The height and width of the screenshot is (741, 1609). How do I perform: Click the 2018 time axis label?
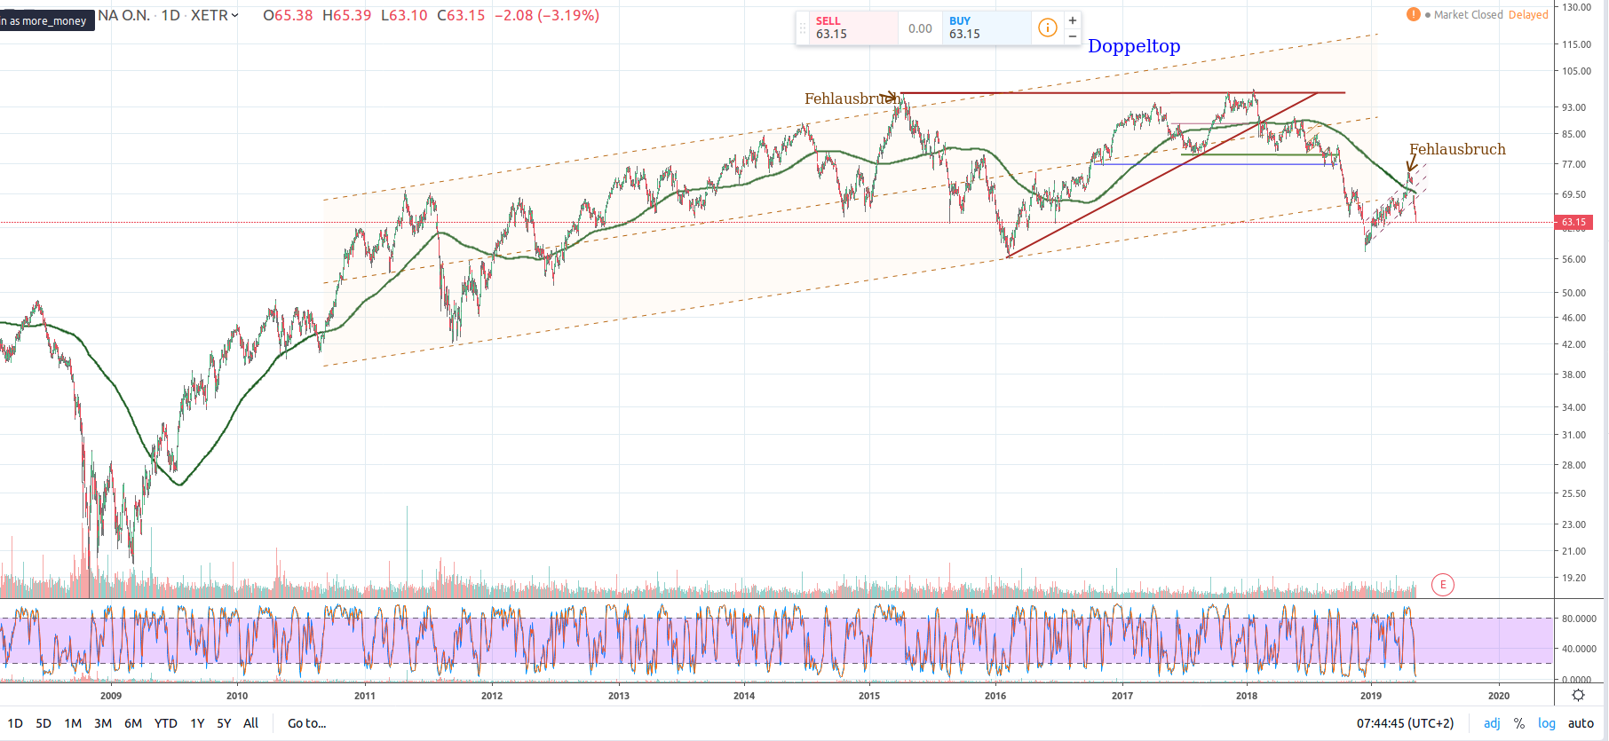click(1247, 696)
